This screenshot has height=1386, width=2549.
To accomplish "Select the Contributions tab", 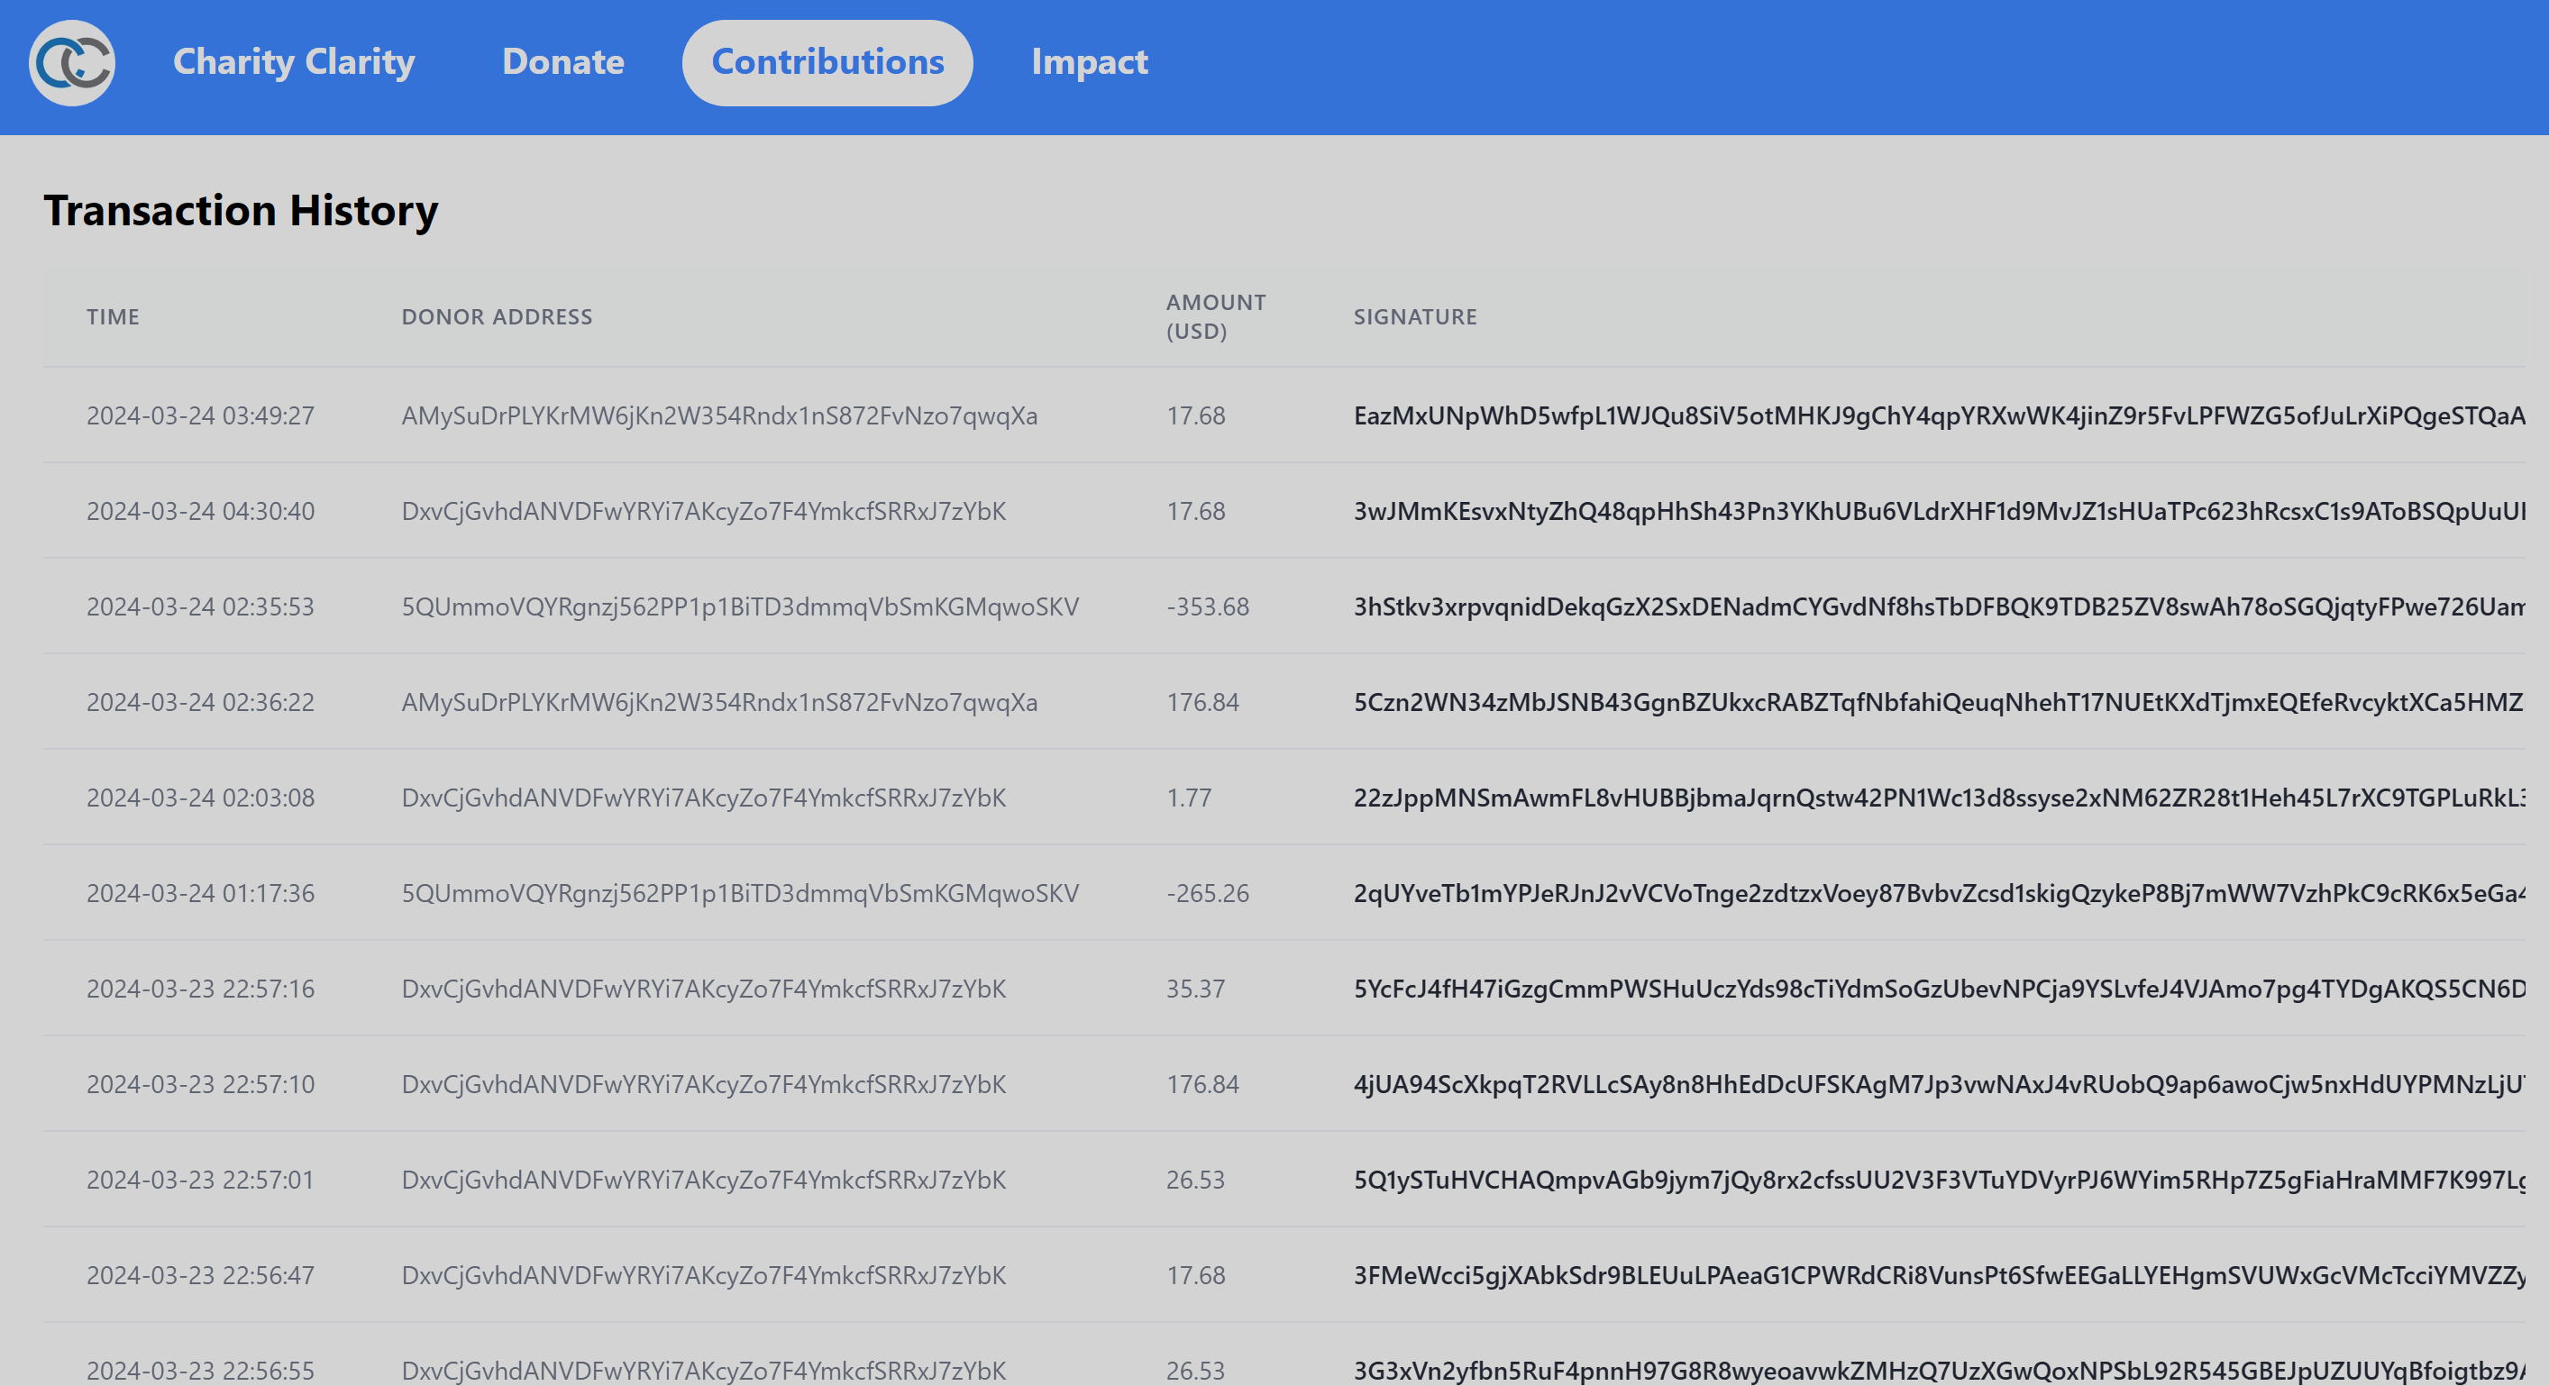I will click(827, 62).
